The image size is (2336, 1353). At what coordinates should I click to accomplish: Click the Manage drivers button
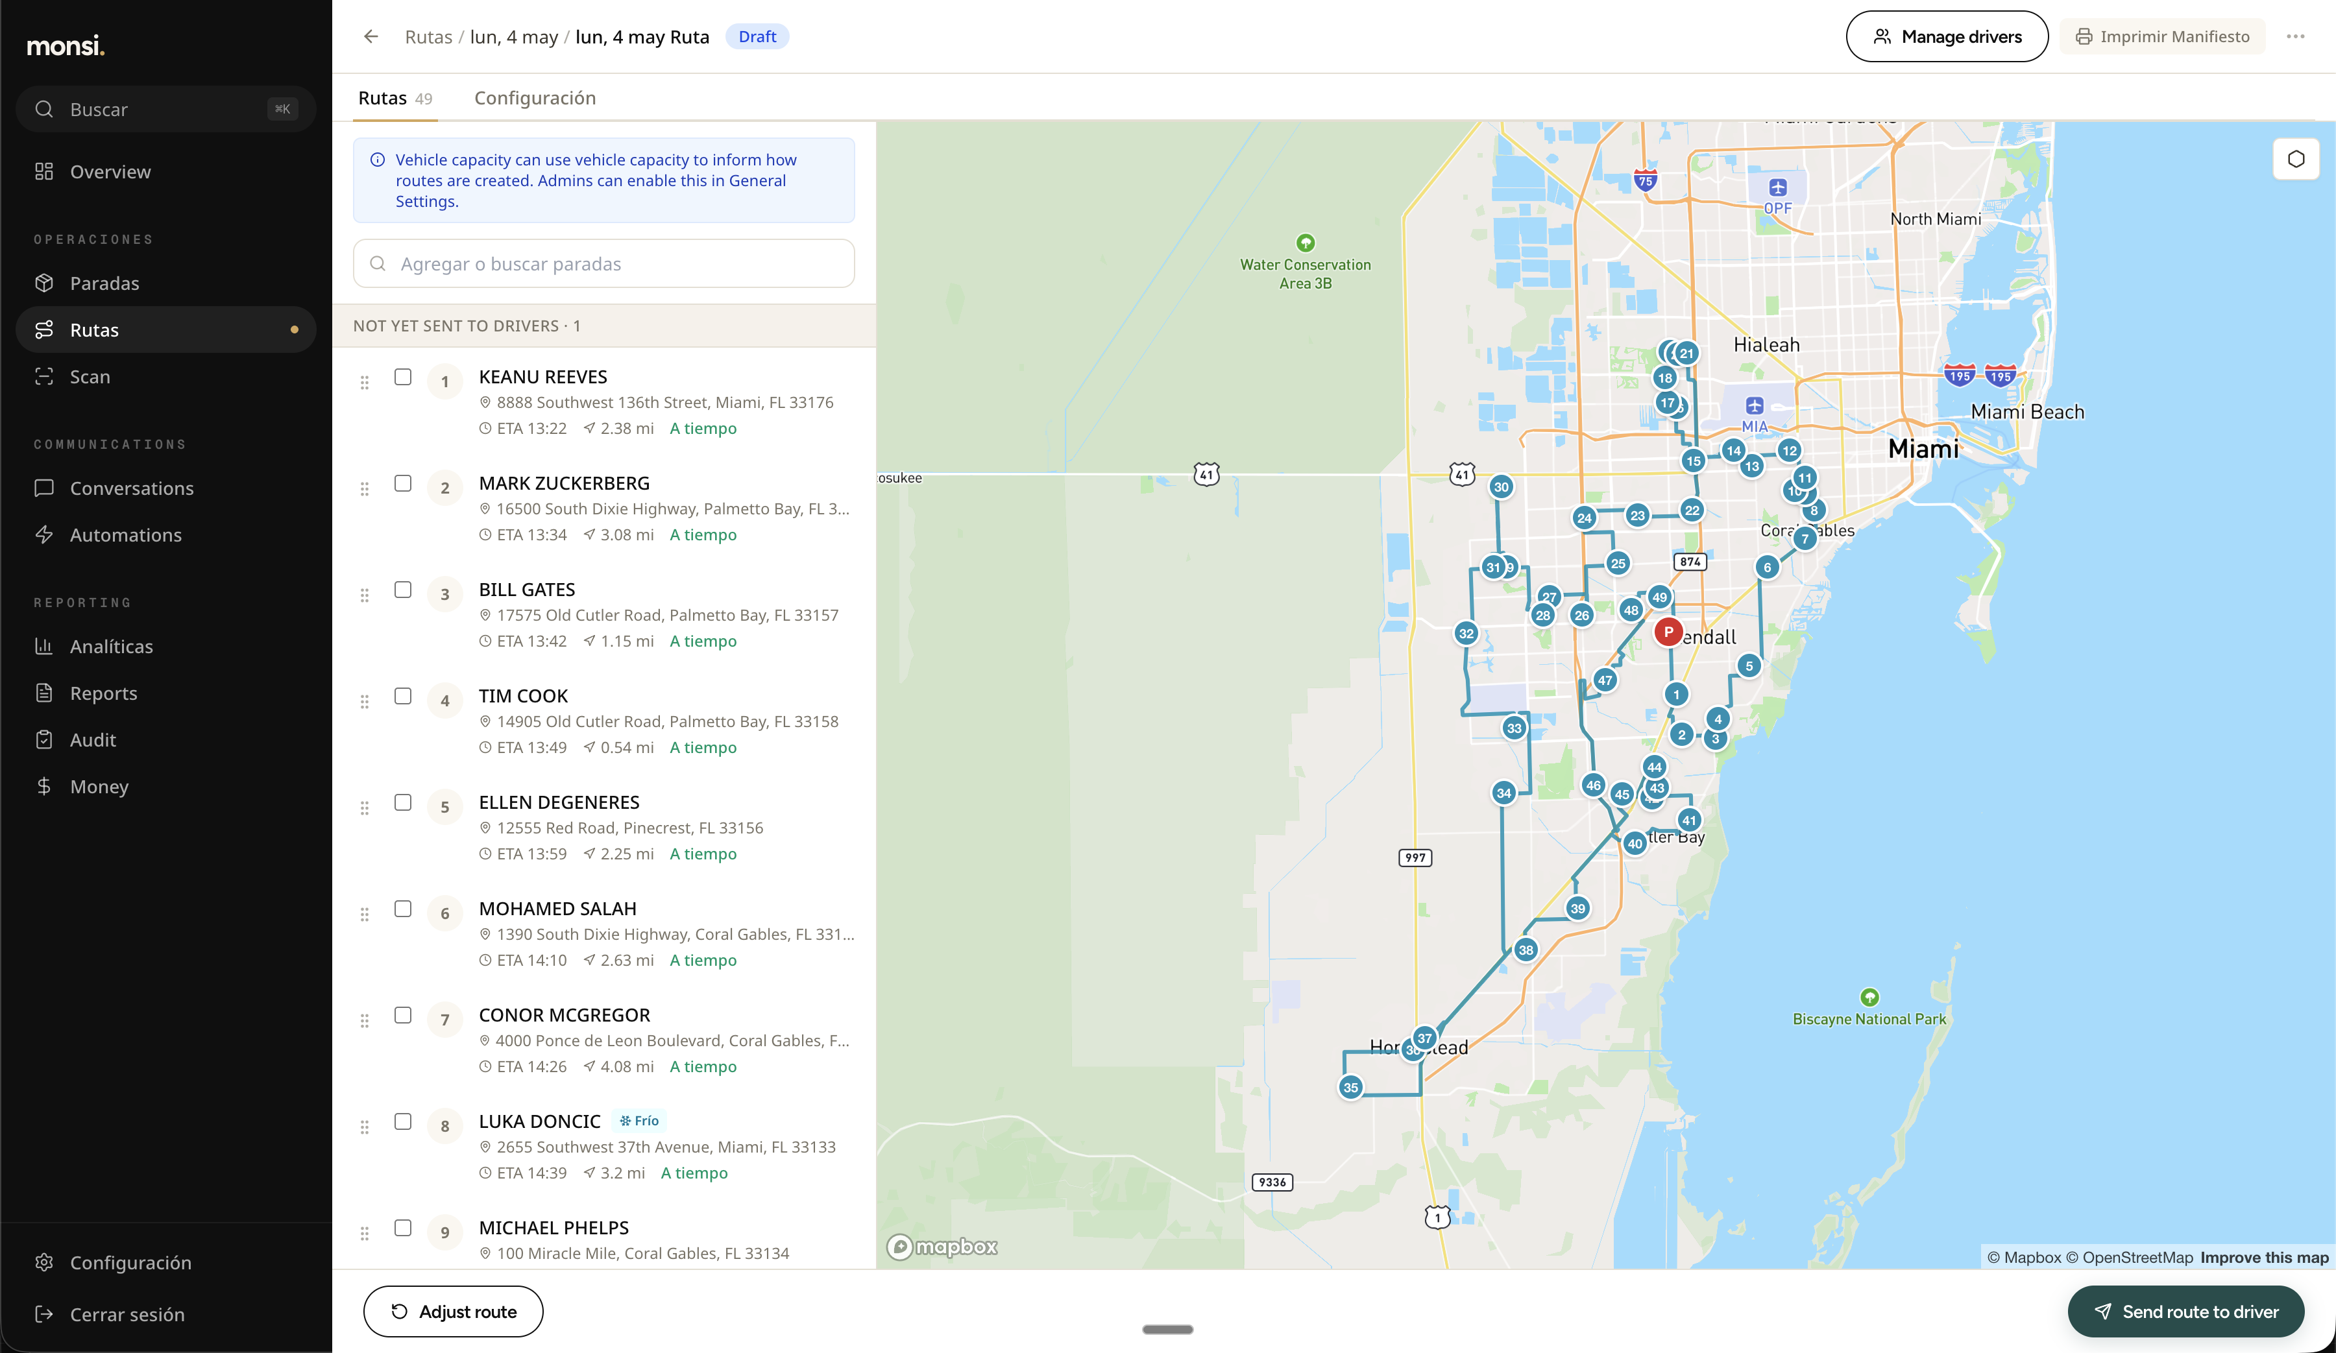tap(1947, 36)
